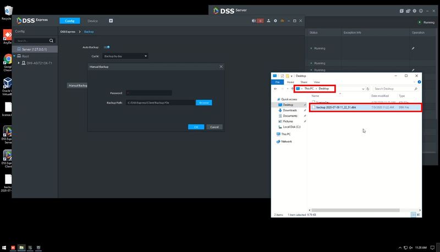Click the Manual Backup button
Viewport: 440px width, 252px height.
pos(78,85)
